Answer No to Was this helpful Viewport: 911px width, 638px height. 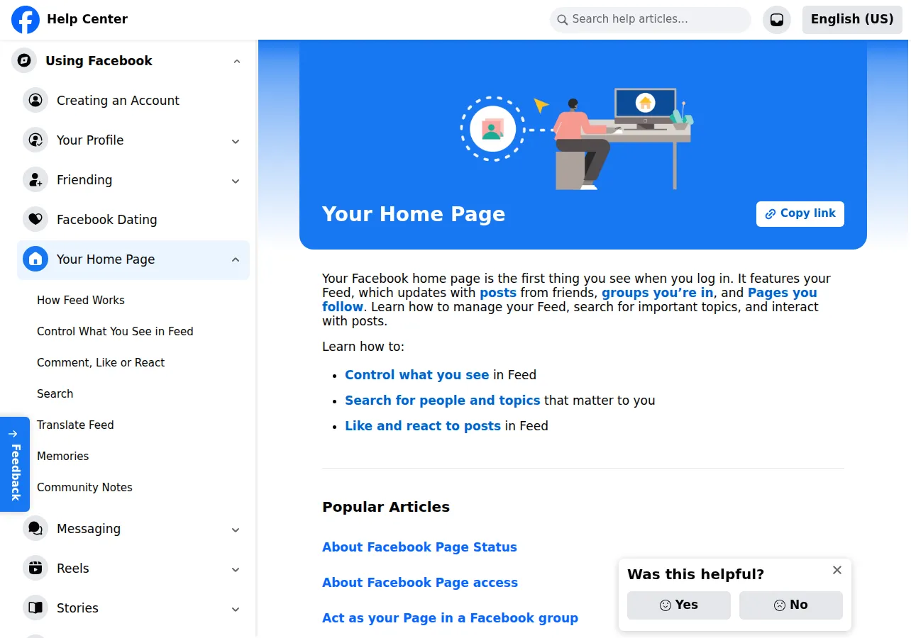tap(791, 605)
